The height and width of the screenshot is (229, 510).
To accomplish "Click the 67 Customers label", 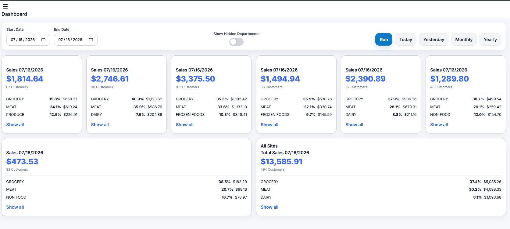I will 17,87.
